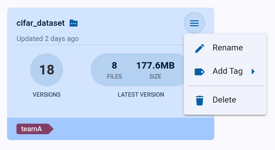Click the word SIZE under 177.6MB

click(155, 76)
